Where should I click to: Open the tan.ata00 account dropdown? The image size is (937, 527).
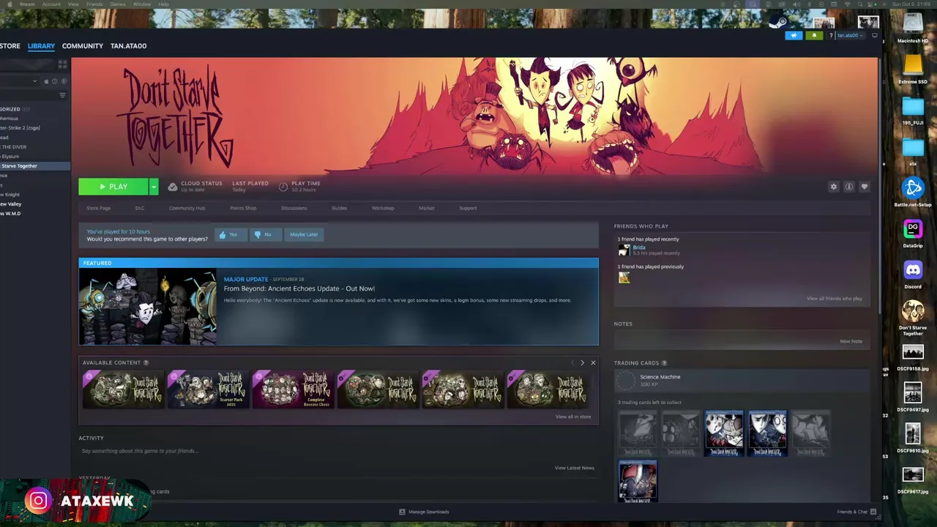[x=850, y=35]
